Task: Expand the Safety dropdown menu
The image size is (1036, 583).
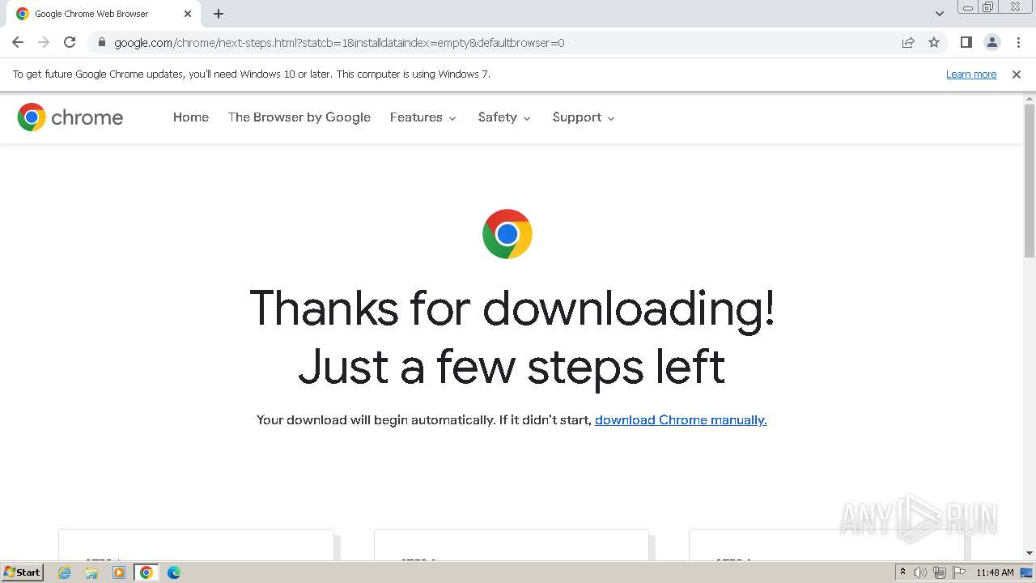Action: click(x=504, y=117)
